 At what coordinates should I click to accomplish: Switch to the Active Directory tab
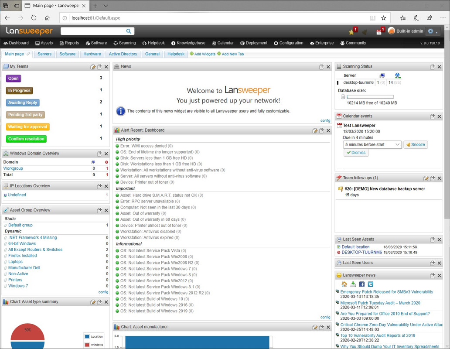(123, 54)
